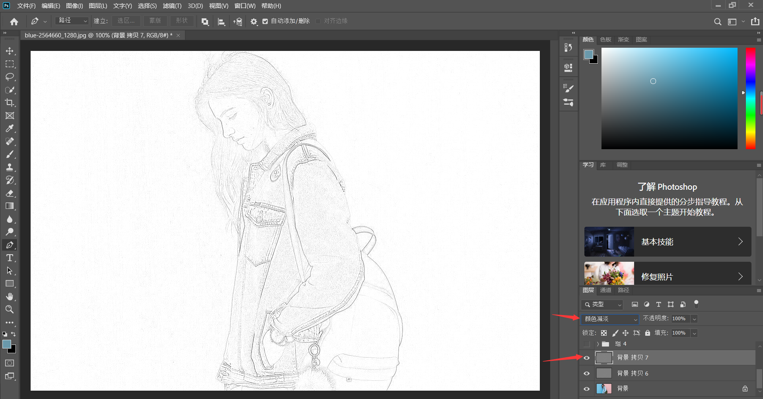This screenshot has width=763, height=399.
Task: Click the 不透明度 opacity value field
Action: [679, 319]
